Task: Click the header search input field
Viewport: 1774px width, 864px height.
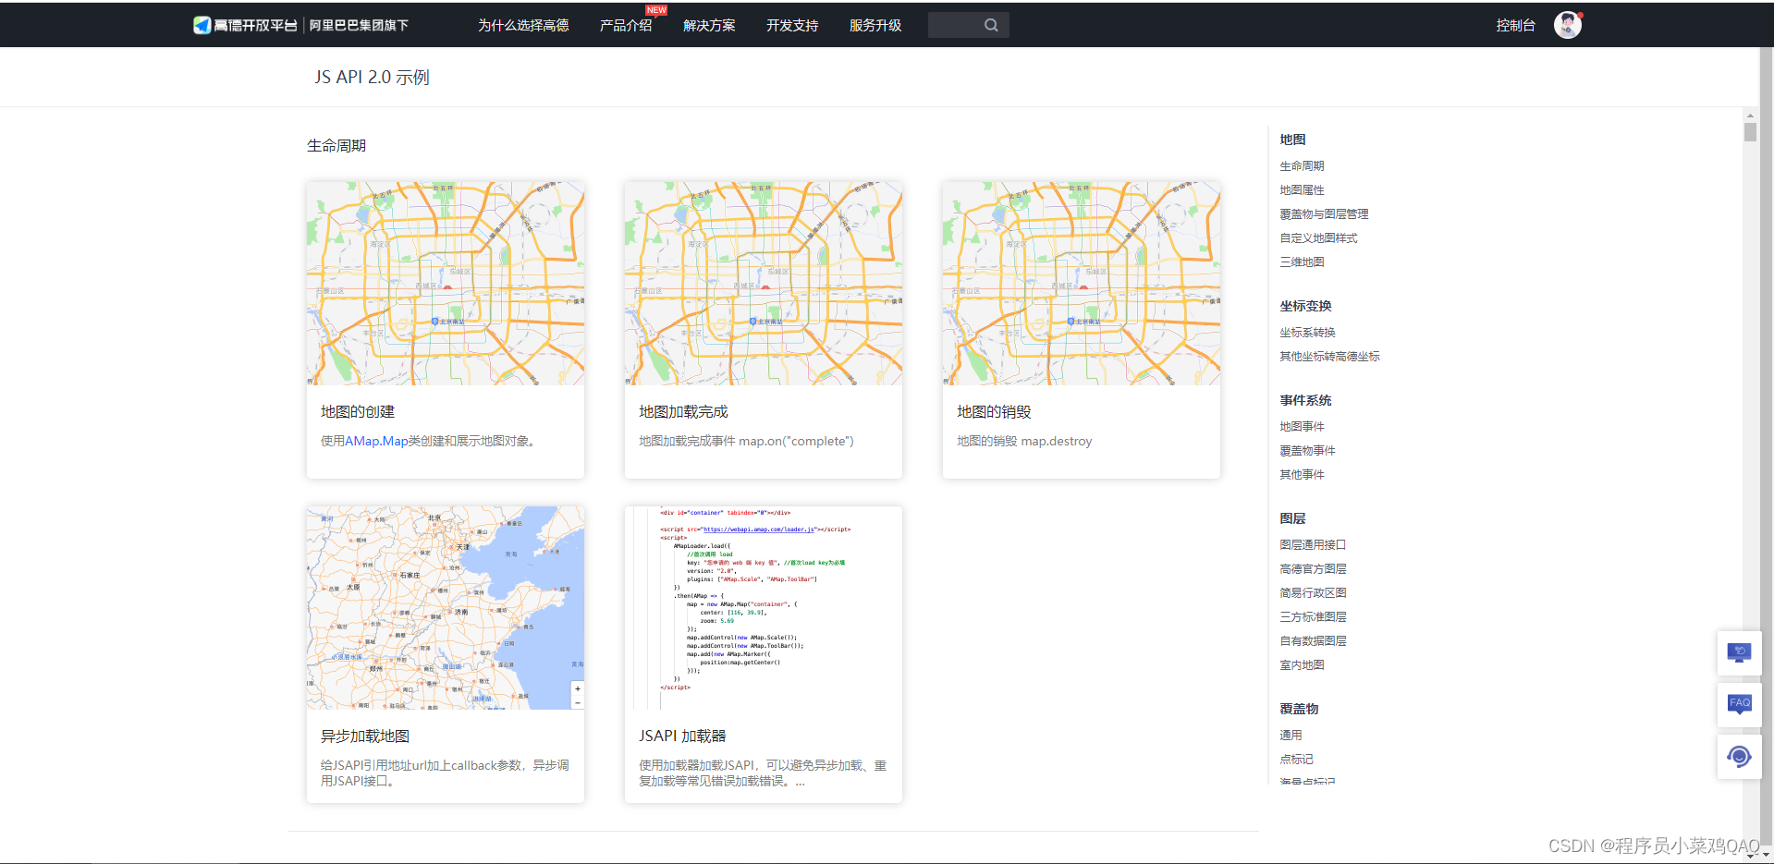Action: 968,25
